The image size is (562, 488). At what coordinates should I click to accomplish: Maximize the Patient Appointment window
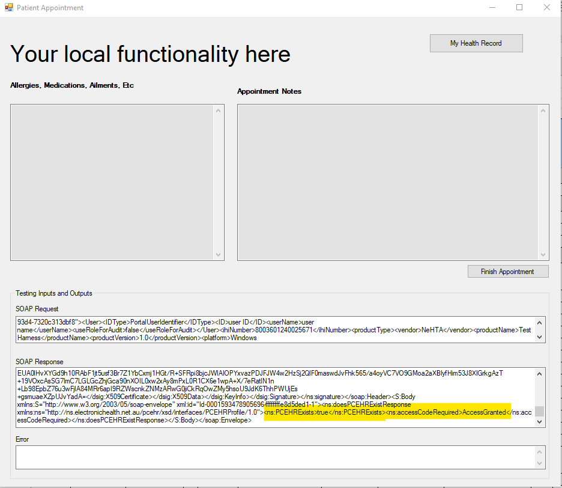pos(519,8)
